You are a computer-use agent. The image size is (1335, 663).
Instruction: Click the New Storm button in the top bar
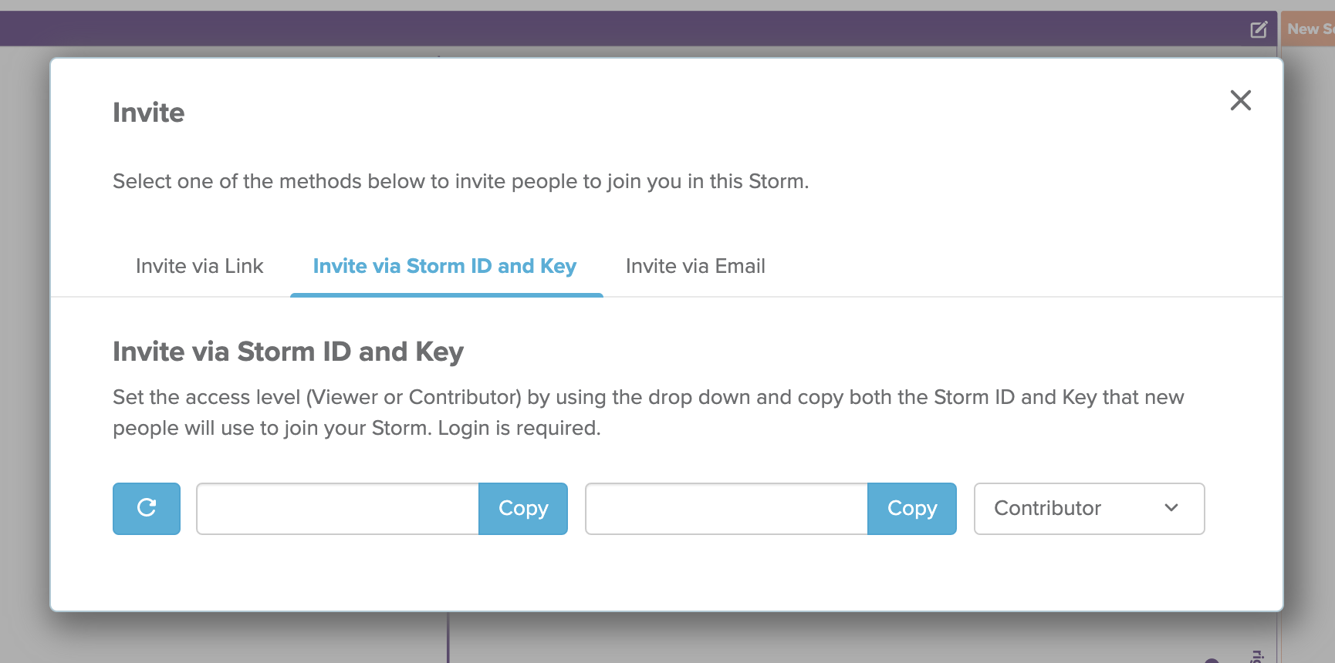tap(1310, 29)
